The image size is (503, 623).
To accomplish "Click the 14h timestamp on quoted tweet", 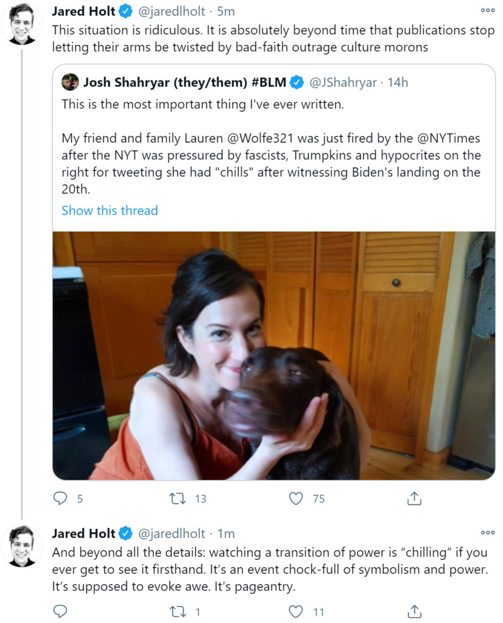I will (398, 82).
